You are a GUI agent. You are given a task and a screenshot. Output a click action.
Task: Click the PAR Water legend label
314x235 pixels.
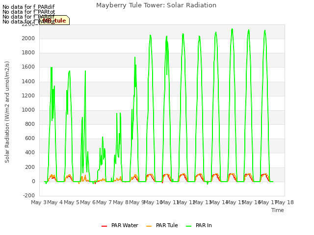coord(125,225)
